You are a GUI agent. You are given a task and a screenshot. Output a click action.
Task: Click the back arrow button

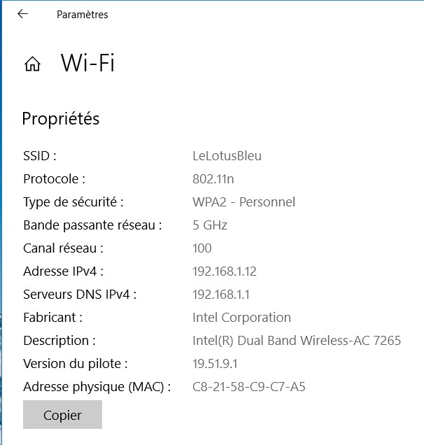[22, 14]
